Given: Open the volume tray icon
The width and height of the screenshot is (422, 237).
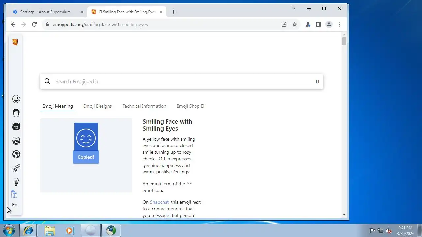Looking at the screenshot, I should tap(389, 231).
